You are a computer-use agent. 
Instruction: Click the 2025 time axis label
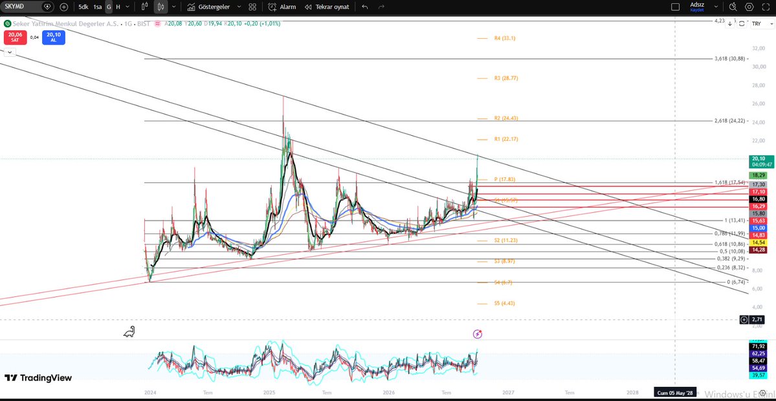click(270, 393)
